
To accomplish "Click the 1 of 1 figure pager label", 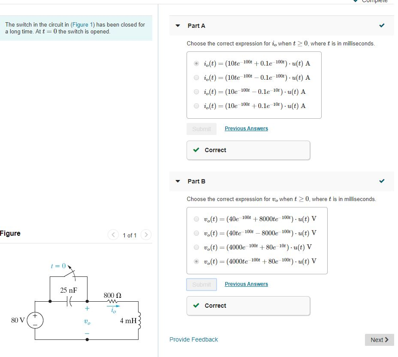I will (x=129, y=235).
